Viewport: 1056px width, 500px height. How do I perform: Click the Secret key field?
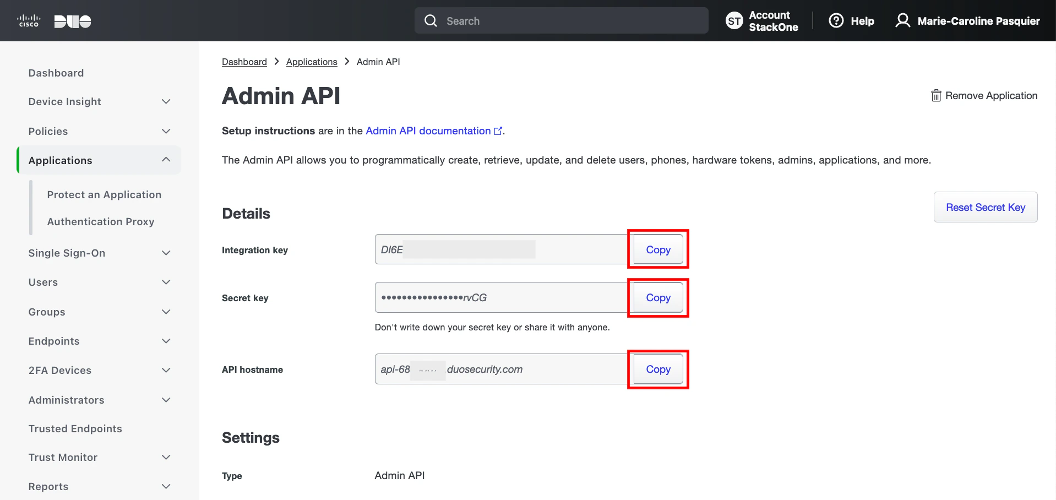pyautogui.click(x=502, y=297)
